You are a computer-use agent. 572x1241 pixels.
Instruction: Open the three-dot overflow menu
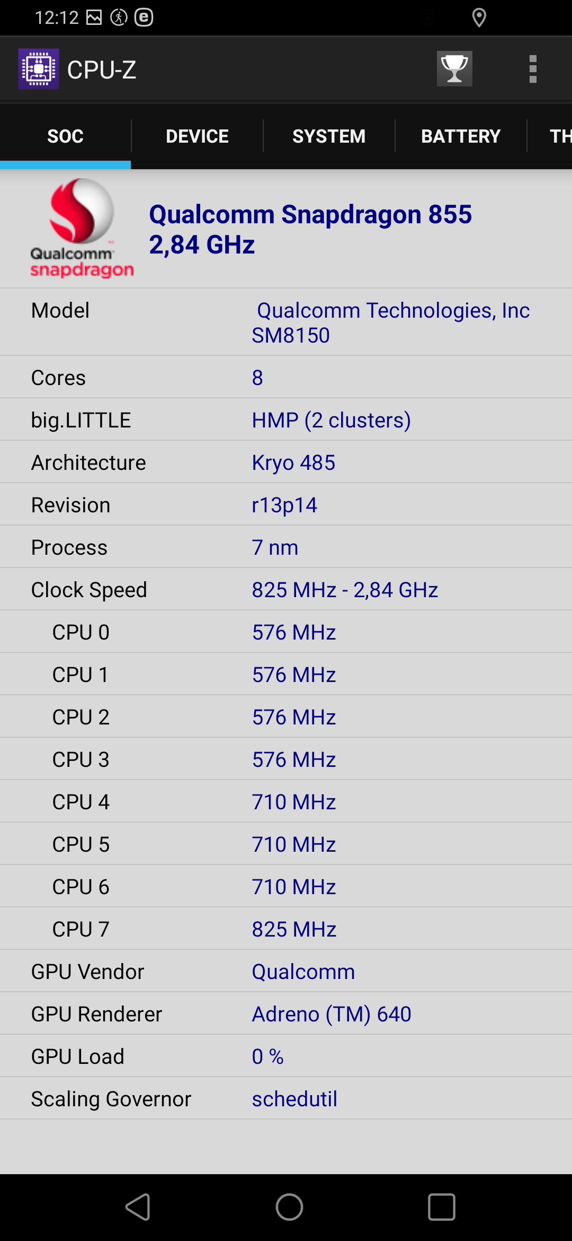[x=533, y=69]
